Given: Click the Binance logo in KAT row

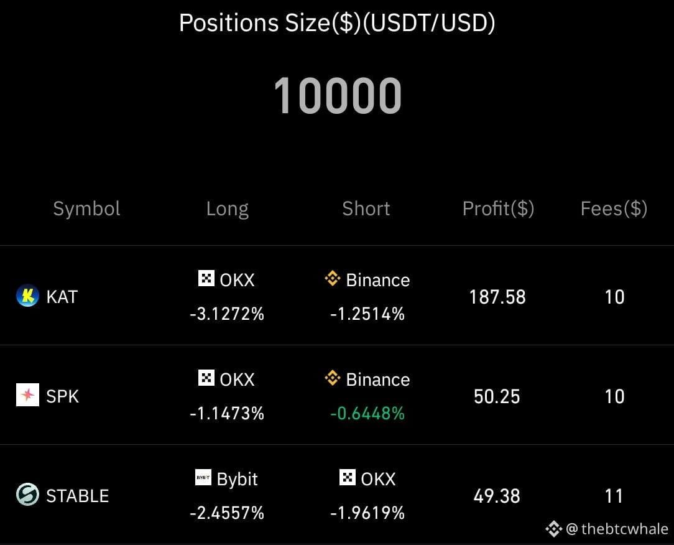Looking at the screenshot, I should [x=333, y=278].
